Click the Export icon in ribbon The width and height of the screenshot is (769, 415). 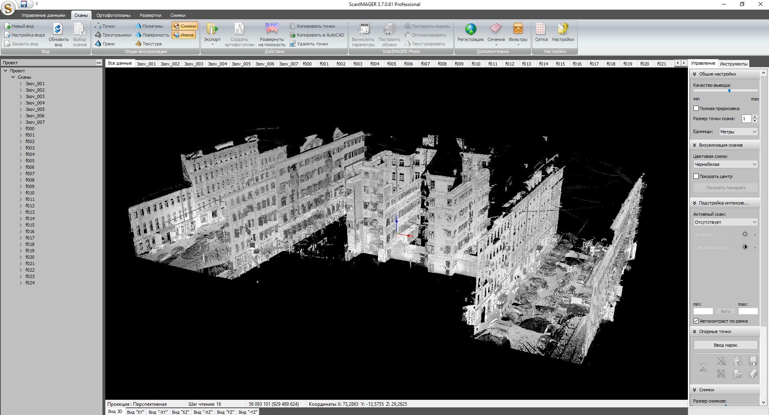212,30
